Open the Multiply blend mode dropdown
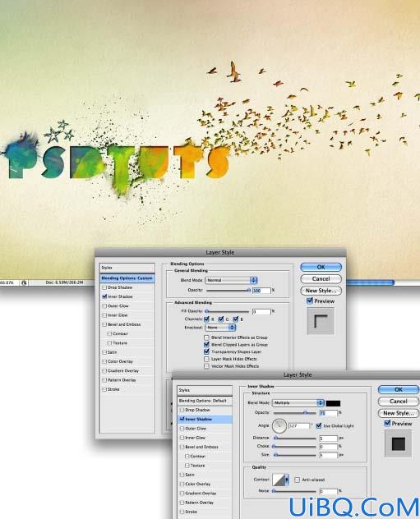This screenshot has height=519, width=420. pos(298,403)
